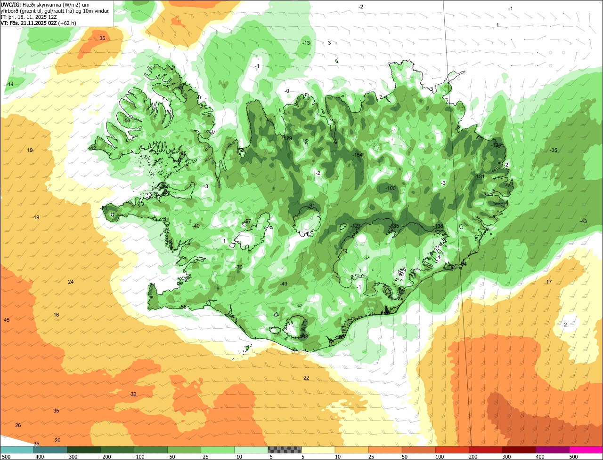Click the dark teal -400 to -300 legend swatch
Viewport: 603px width, 460px height.
(50, 450)
